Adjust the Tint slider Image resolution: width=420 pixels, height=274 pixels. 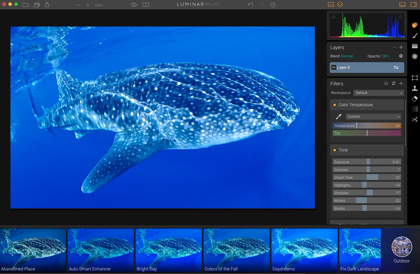pyautogui.click(x=367, y=133)
